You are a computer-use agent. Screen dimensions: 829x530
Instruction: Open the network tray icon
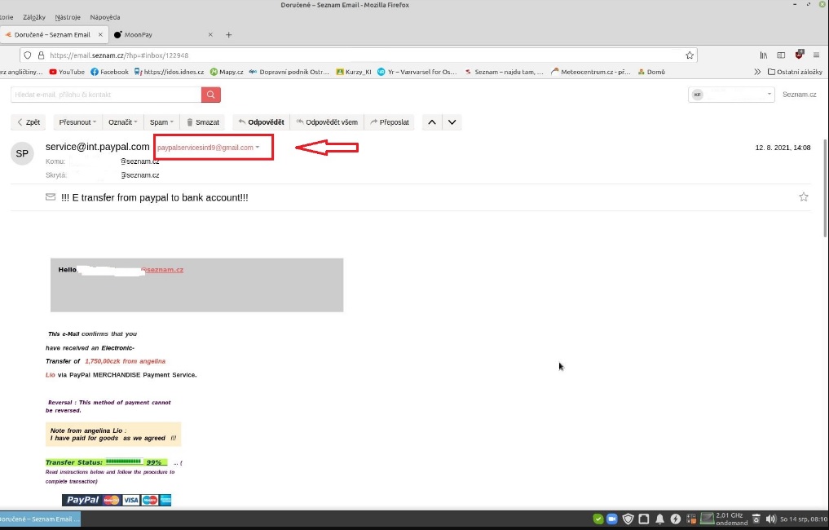(x=643, y=519)
